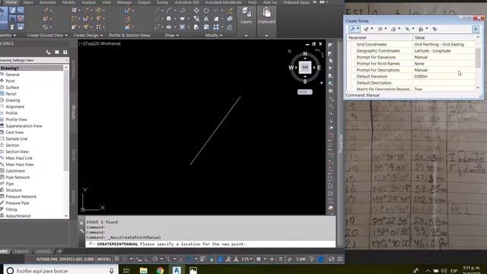Click the Rotate tool in the Modify panel
This screenshot has width=487, height=274.
(x=206, y=11)
